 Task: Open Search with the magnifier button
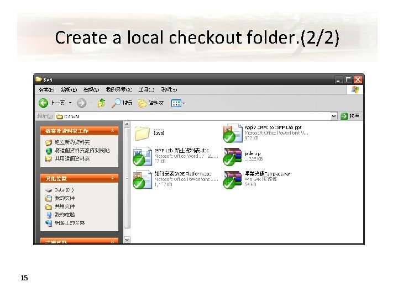pos(122,103)
